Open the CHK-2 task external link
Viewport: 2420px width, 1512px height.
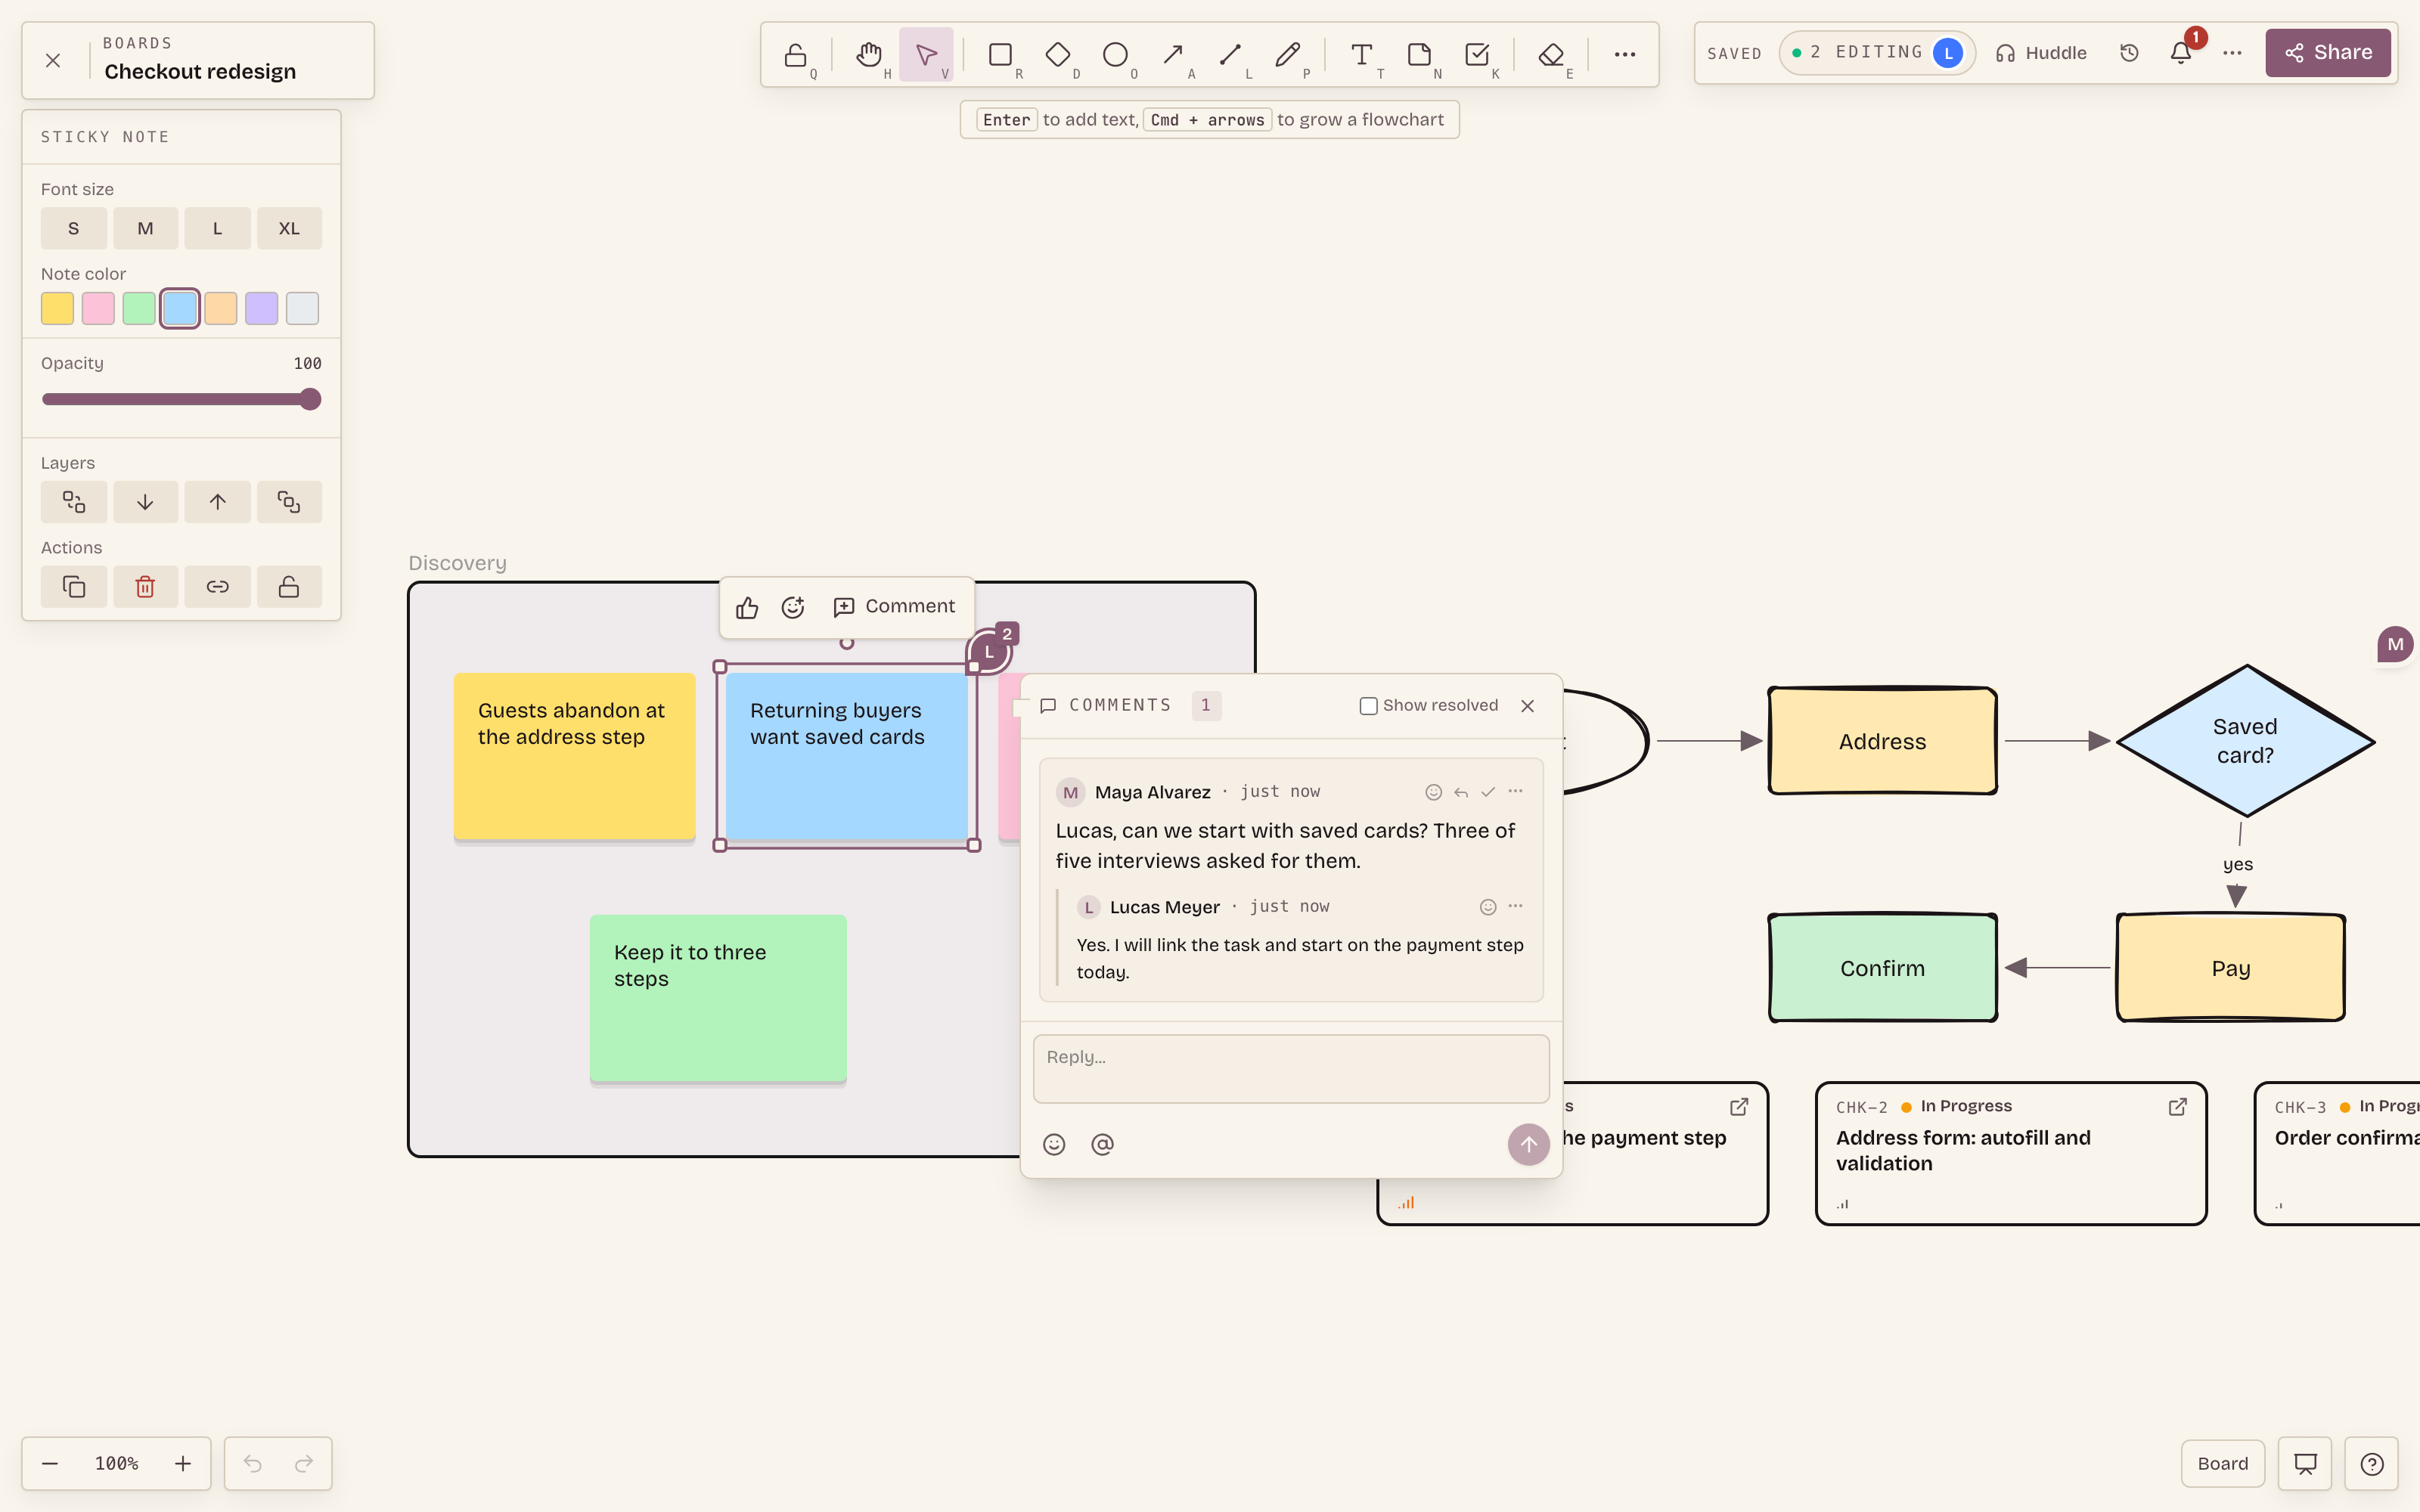[2177, 1107]
